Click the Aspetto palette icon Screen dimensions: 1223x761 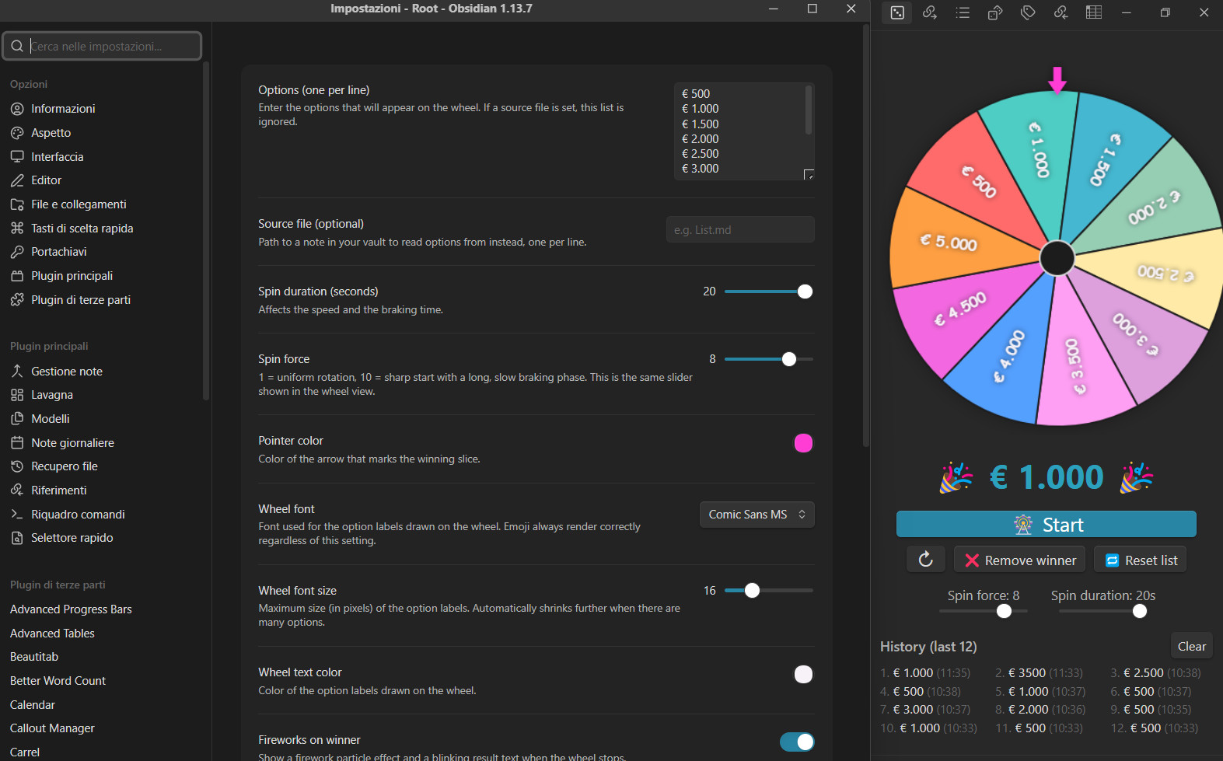[x=17, y=133]
